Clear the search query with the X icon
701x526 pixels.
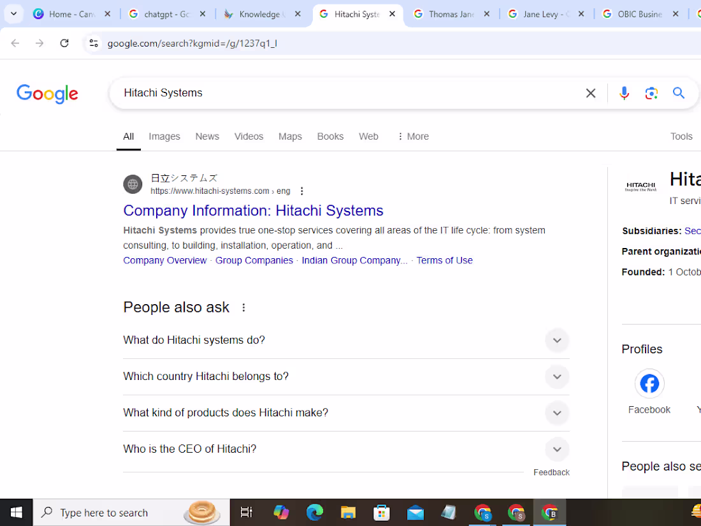click(x=590, y=93)
